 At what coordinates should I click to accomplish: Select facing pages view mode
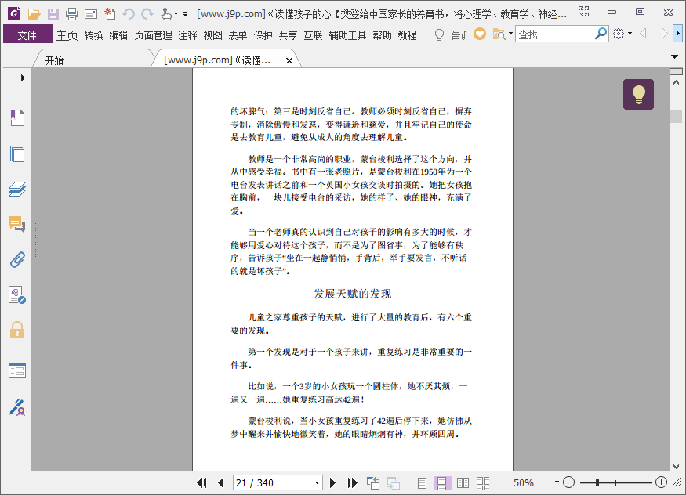463,482
